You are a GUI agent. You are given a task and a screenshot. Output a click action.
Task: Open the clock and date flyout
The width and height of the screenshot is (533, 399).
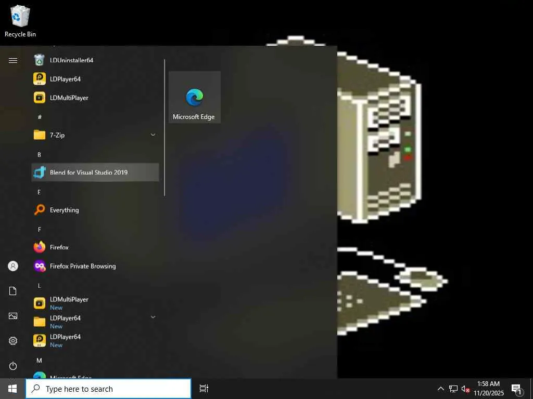pyautogui.click(x=489, y=389)
